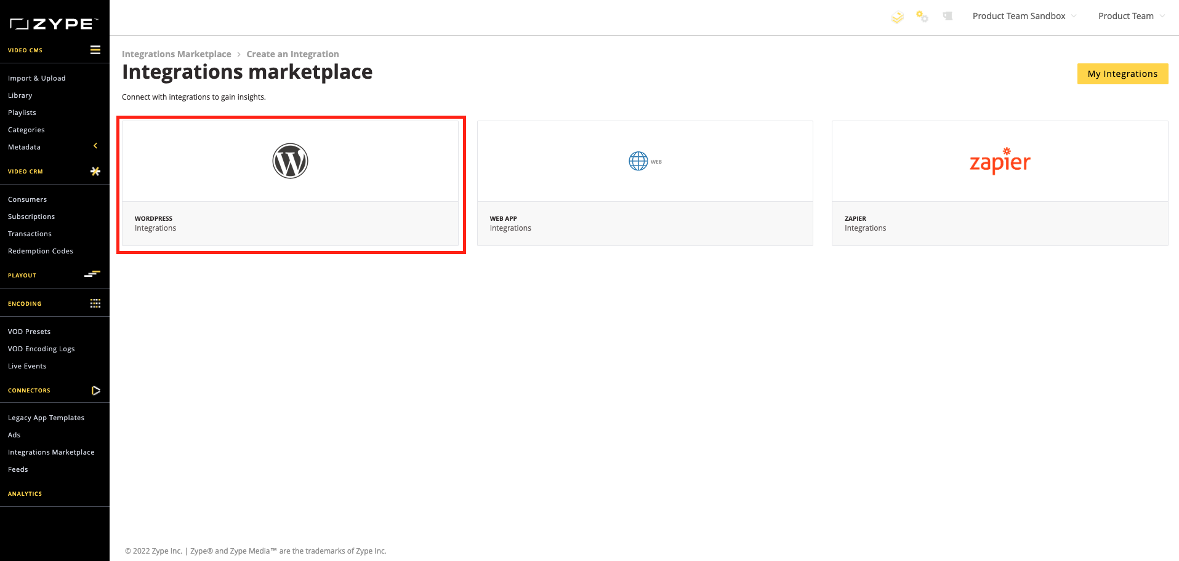Open Playlists
The height and width of the screenshot is (561, 1179).
click(x=22, y=113)
